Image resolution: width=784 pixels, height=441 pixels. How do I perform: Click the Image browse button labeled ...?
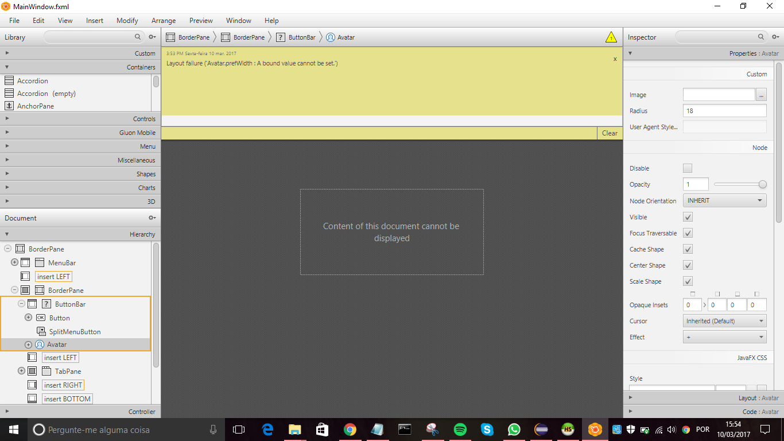[762, 95]
